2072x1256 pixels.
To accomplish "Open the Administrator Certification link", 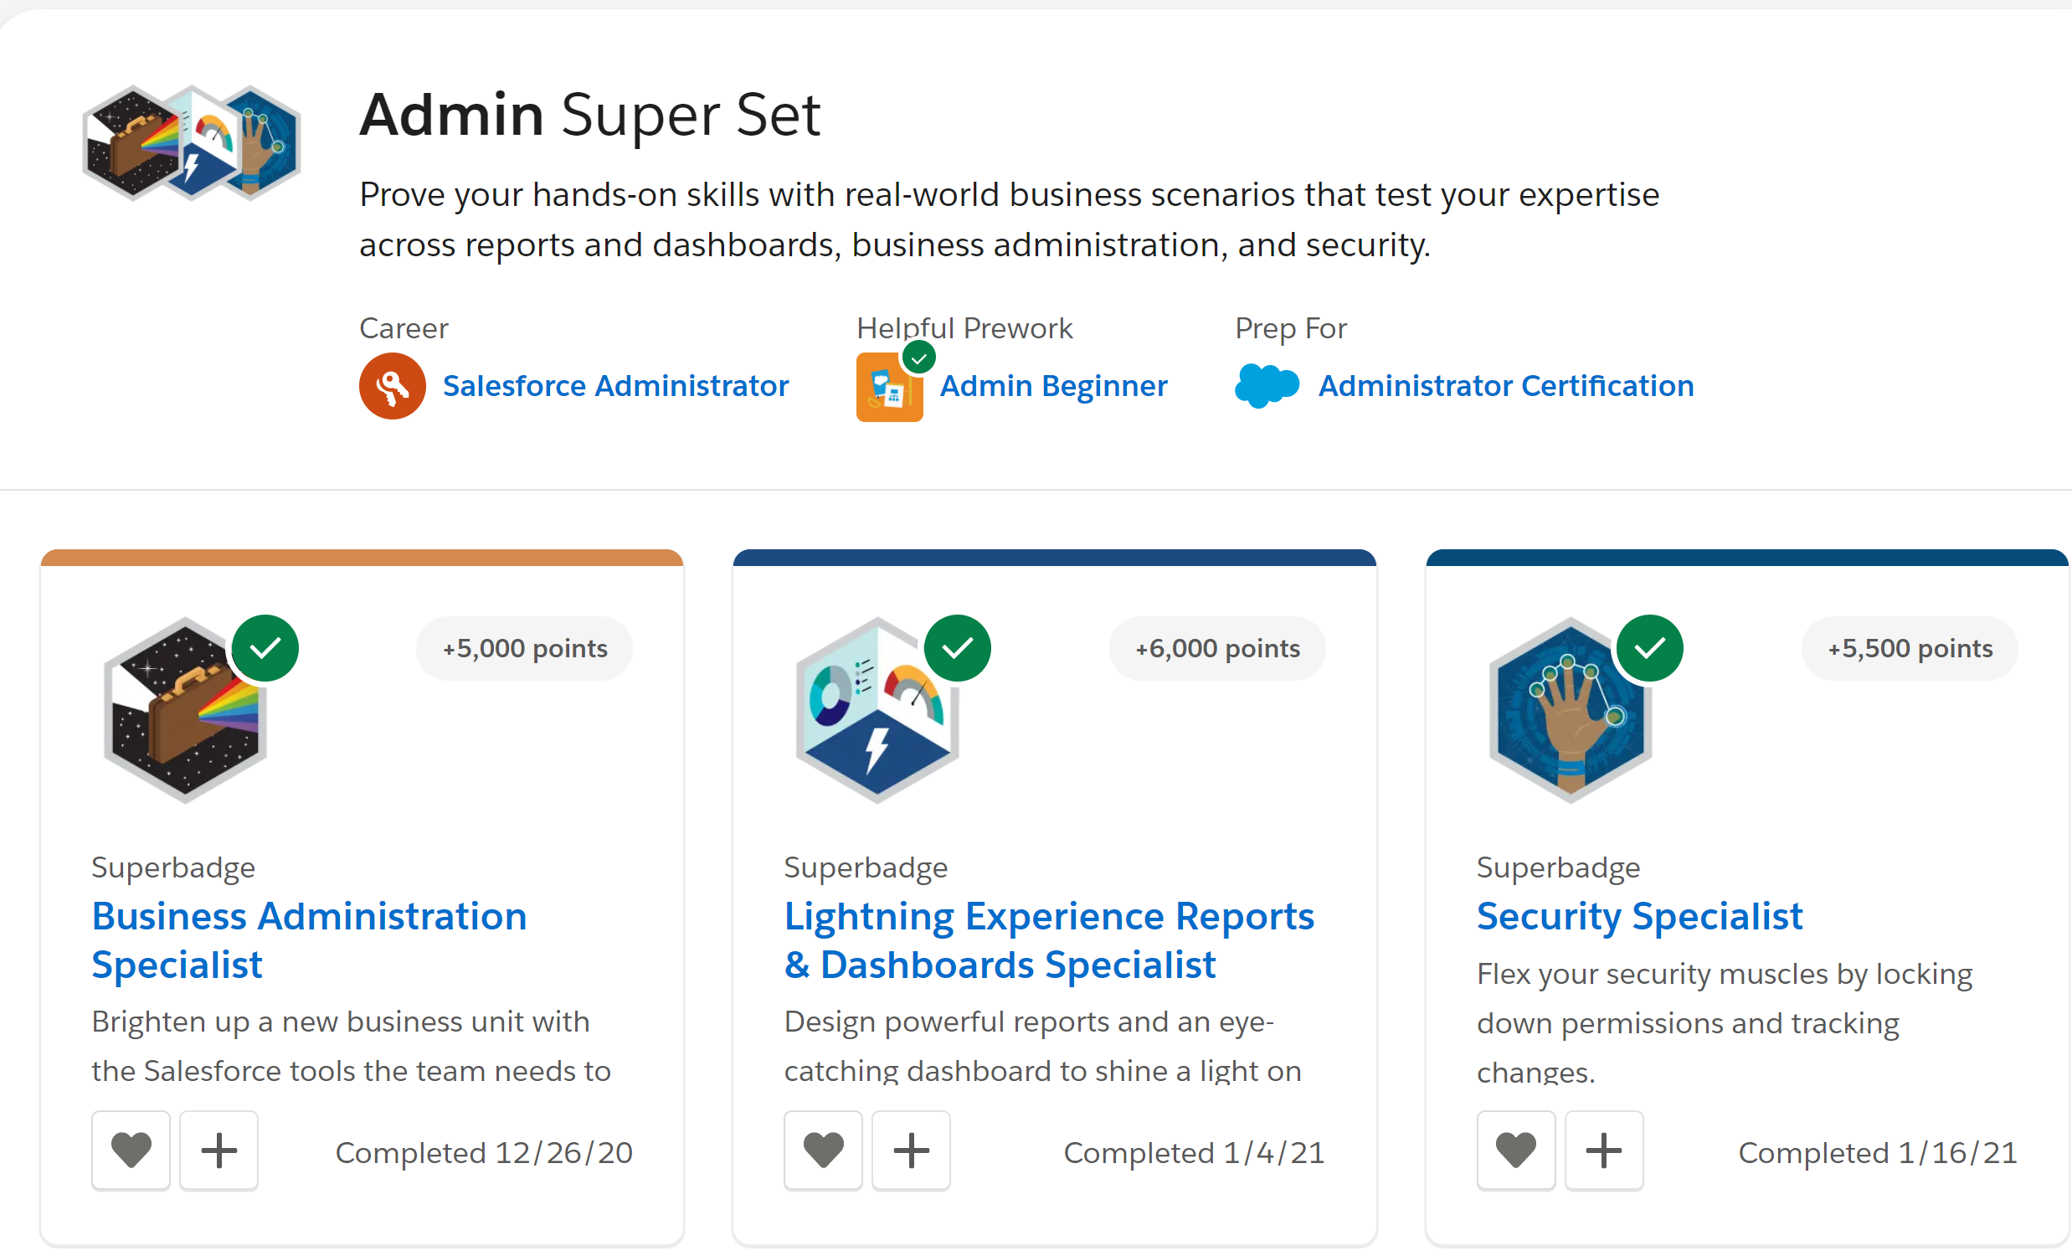I will click(x=1505, y=386).
